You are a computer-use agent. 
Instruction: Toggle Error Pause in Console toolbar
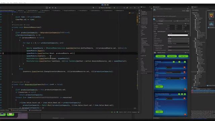point(204,89)
